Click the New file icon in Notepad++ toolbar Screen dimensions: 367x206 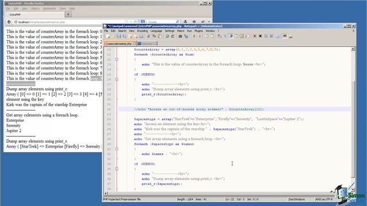coord(108,36)
